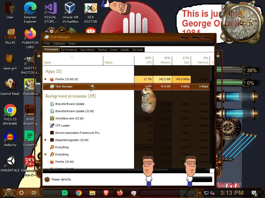Expand the DissenterUpgrader (32 bit) process

coord(45,140)
